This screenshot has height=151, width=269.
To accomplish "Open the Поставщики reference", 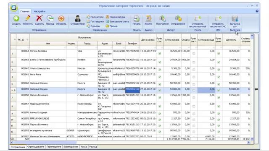I will 95,21.
